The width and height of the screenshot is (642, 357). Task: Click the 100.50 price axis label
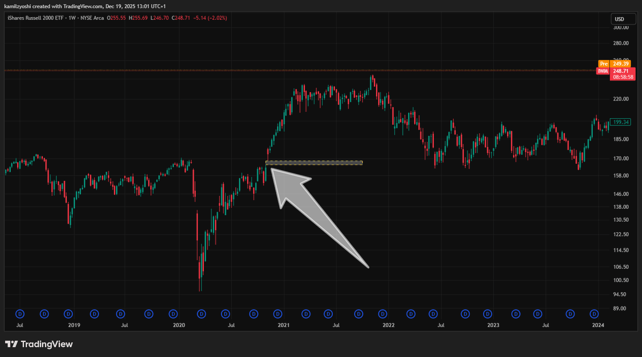pyautogui.click(x=621, y=280)
